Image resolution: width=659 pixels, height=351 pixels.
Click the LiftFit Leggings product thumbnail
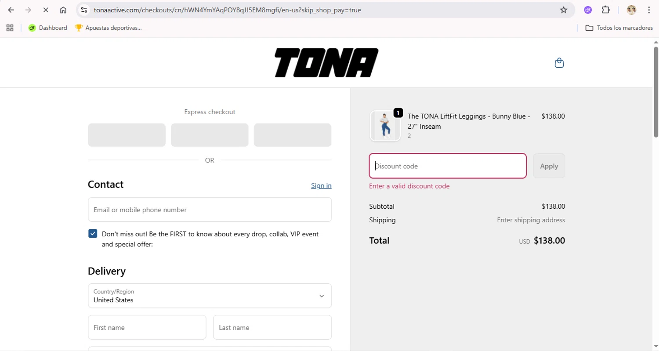point(385,126)
